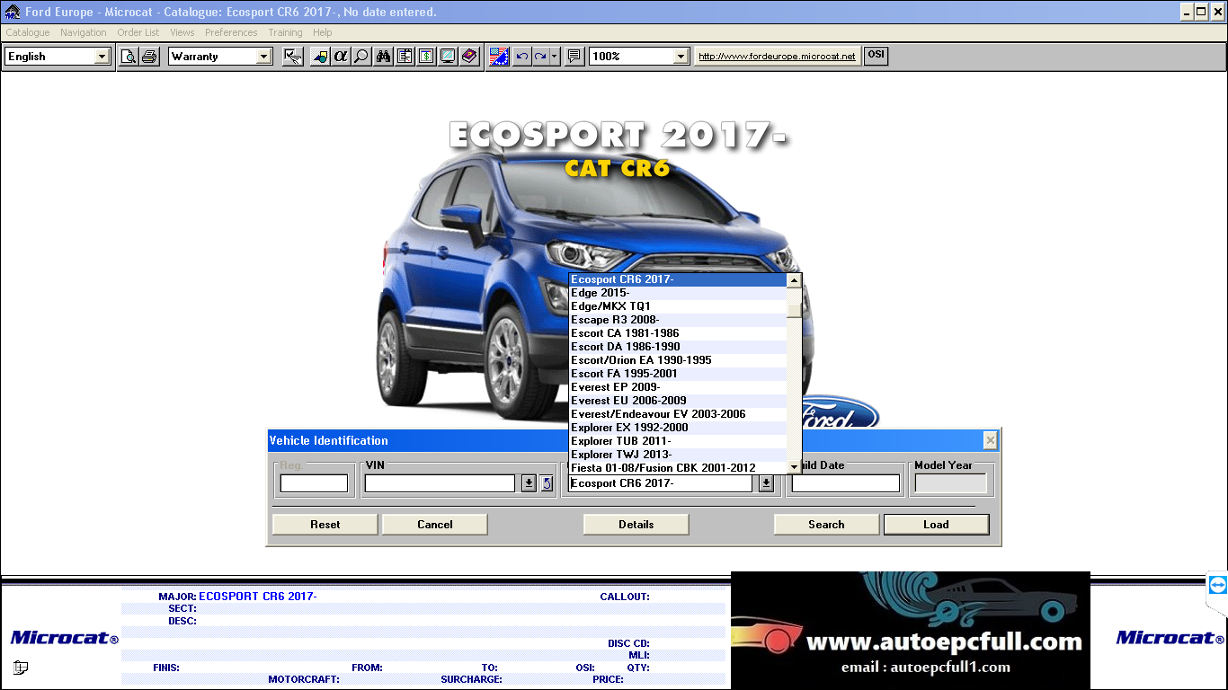The height and width of the screenshot is (690, 1228).
Task: Select Fiesta 01-08/Fusion CBK 2001-2012 entry
Action: tap(678, 468)
